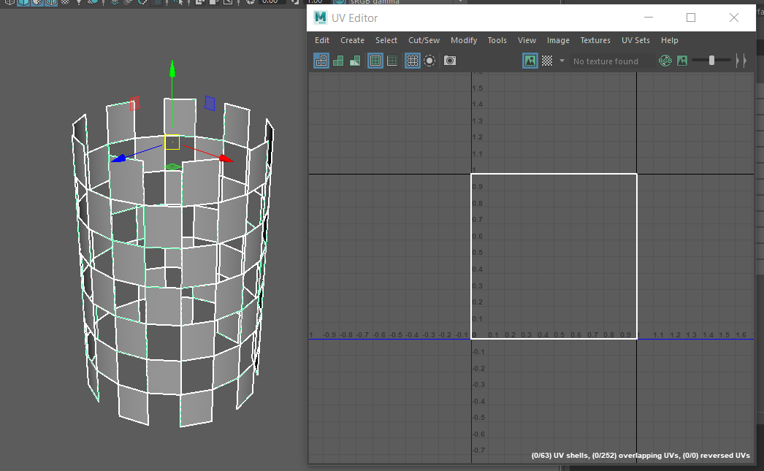Image resolution: width=764 pixels, height=471 pixels.
Task: Toggle the checker map icon
Action: coord(547,61)
